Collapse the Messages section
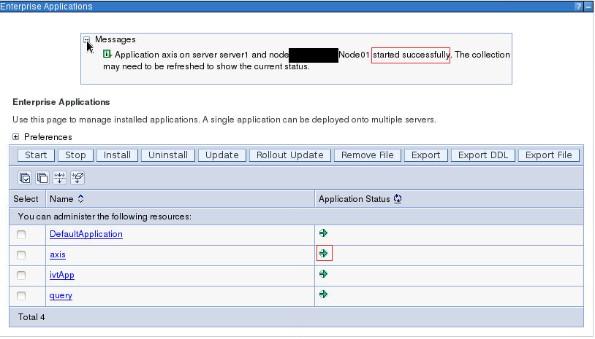Viewport: 595px width, 339px height. pyautogui.click(x=86, y=39)
